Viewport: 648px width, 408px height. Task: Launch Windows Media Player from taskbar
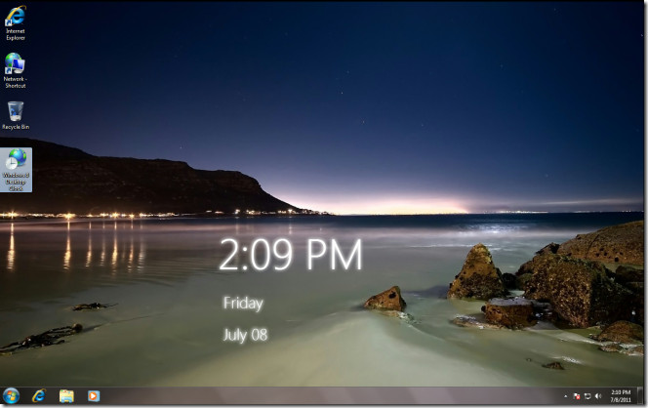point(94,396)
